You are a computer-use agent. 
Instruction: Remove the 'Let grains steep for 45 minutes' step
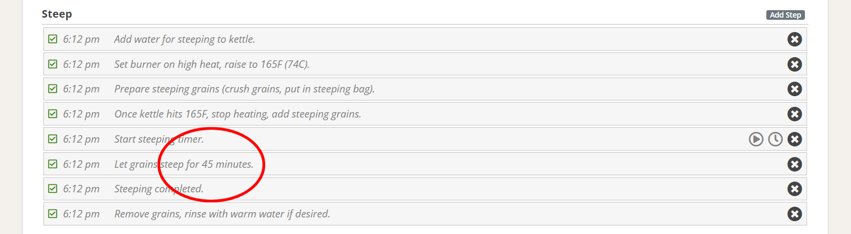(x=795, y=164)
